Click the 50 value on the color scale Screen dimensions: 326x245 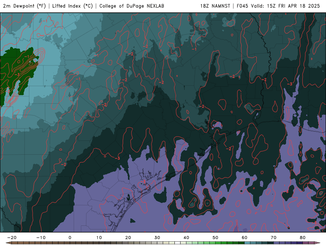[216, 238]
